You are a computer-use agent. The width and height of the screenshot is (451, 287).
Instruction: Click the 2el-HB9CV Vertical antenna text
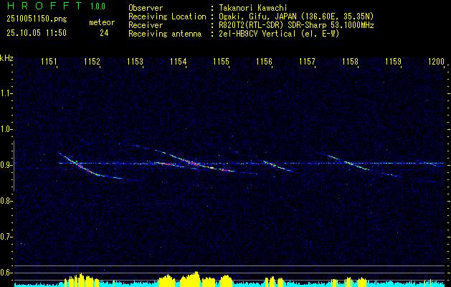pos(279,34)
